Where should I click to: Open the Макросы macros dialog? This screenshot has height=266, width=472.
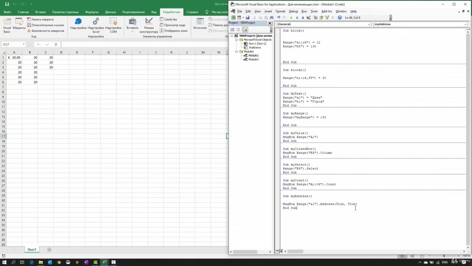[19, 24]
